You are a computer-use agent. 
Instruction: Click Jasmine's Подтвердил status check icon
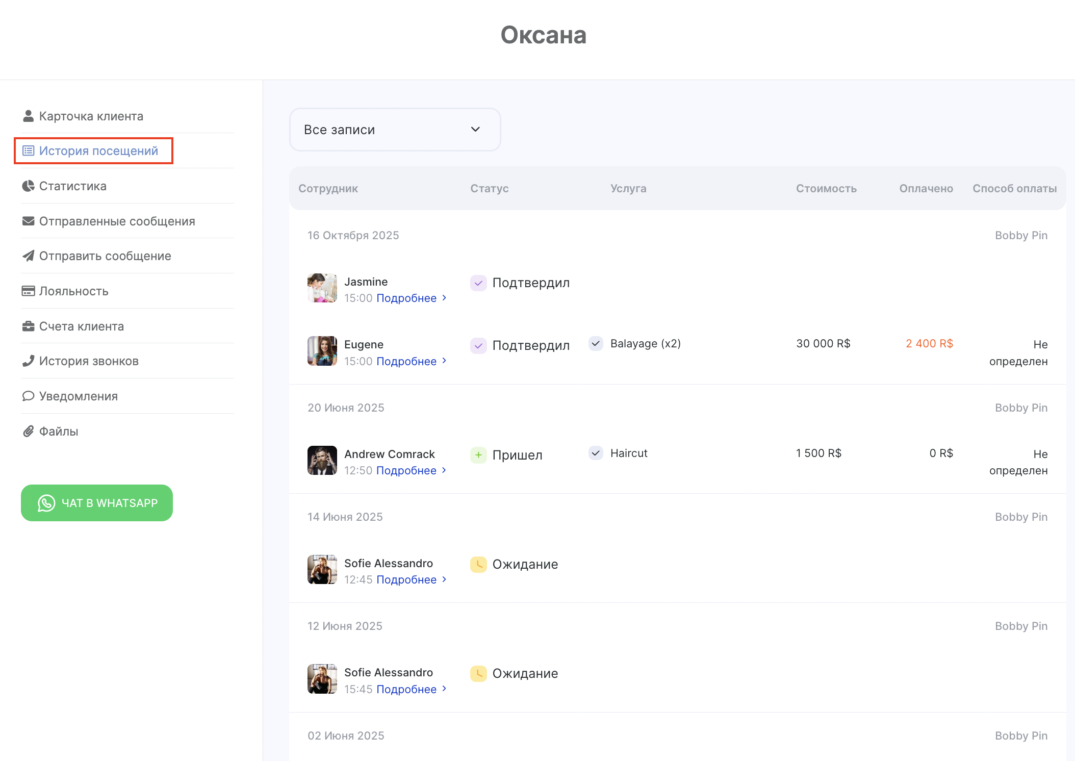click(478, 283)
